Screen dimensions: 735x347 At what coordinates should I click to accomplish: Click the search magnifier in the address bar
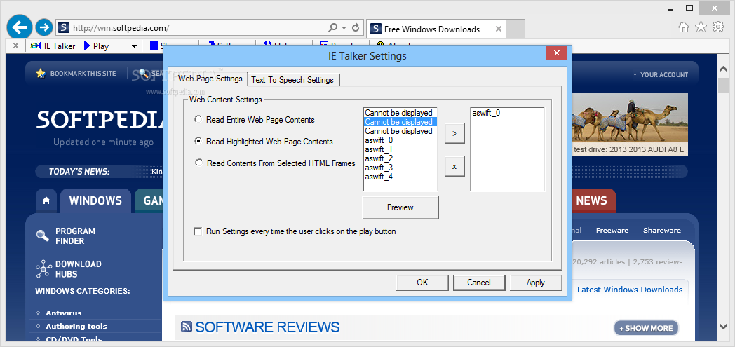(x=333, y=27)
